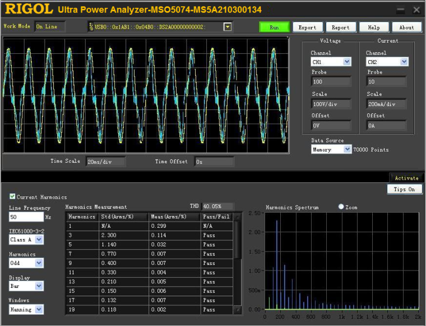Viewport: 426px width, 326px height.
Task: Expand the Current channel CH2 dropdown
Action: [404, 62]
